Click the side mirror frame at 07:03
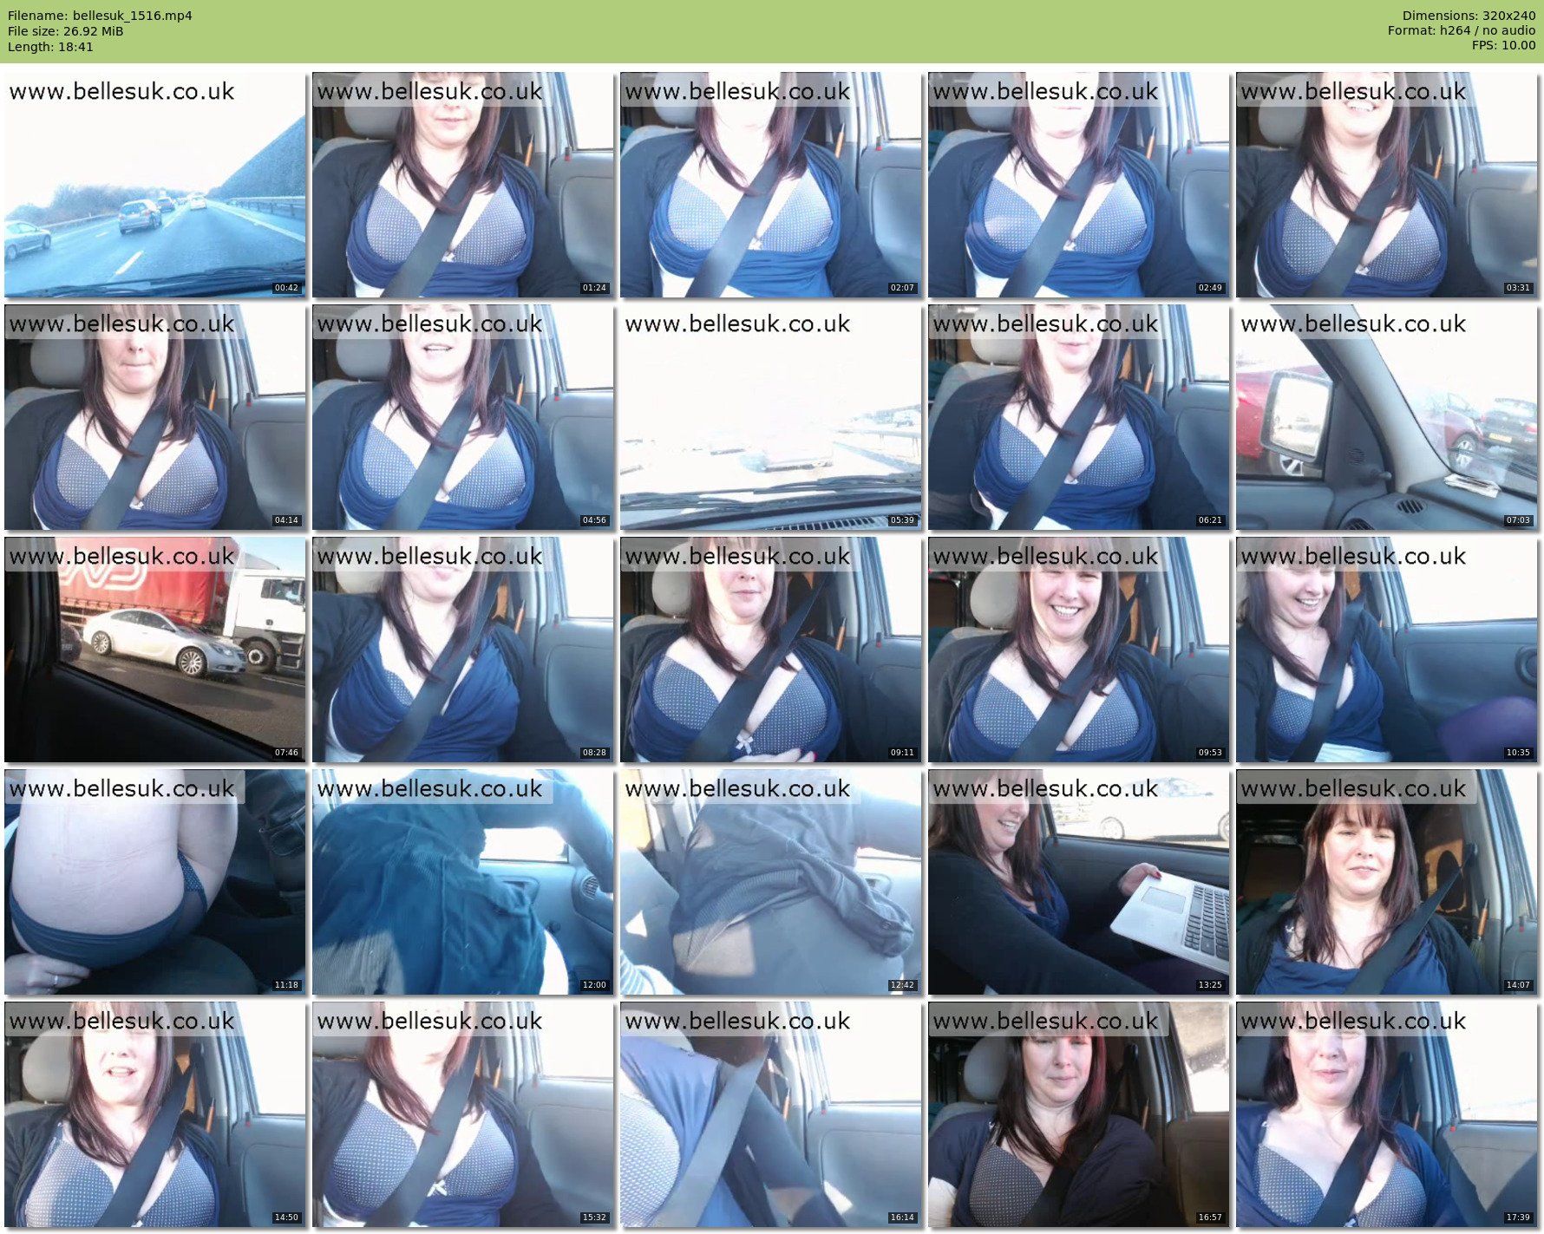The height and width of the screenshot is (1234, 1544). pos(1387,417)
